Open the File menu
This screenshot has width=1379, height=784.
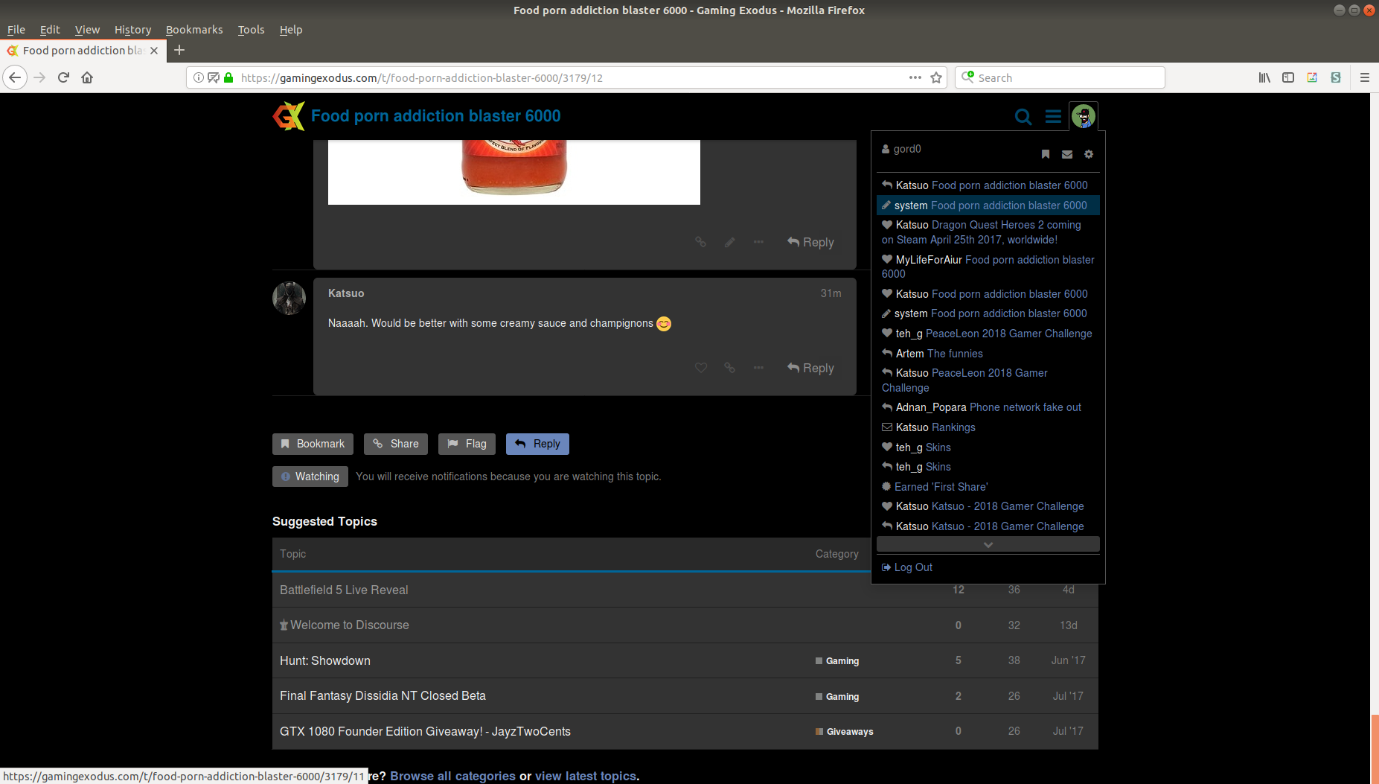coord(16,30)
